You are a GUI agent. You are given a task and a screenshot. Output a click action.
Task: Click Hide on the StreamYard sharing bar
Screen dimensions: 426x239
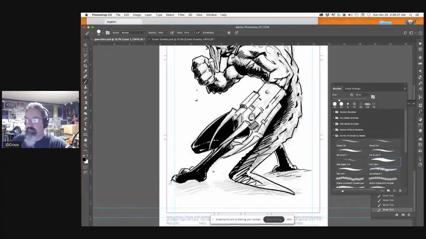[x=289, y=219]
